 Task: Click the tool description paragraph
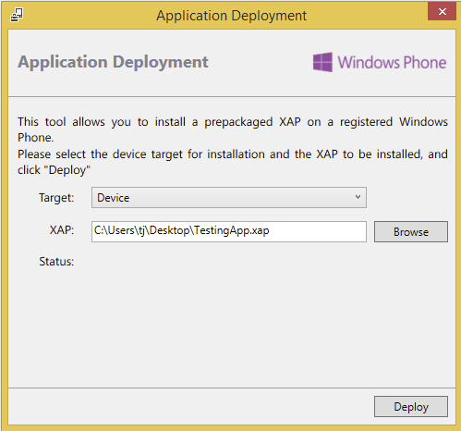233,129
